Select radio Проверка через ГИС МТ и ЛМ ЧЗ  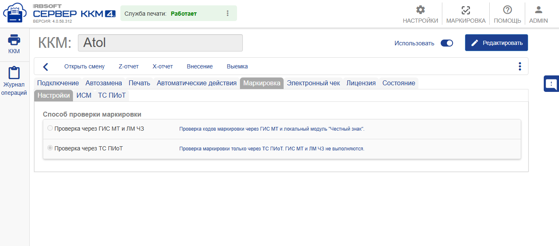click(50, 128)
